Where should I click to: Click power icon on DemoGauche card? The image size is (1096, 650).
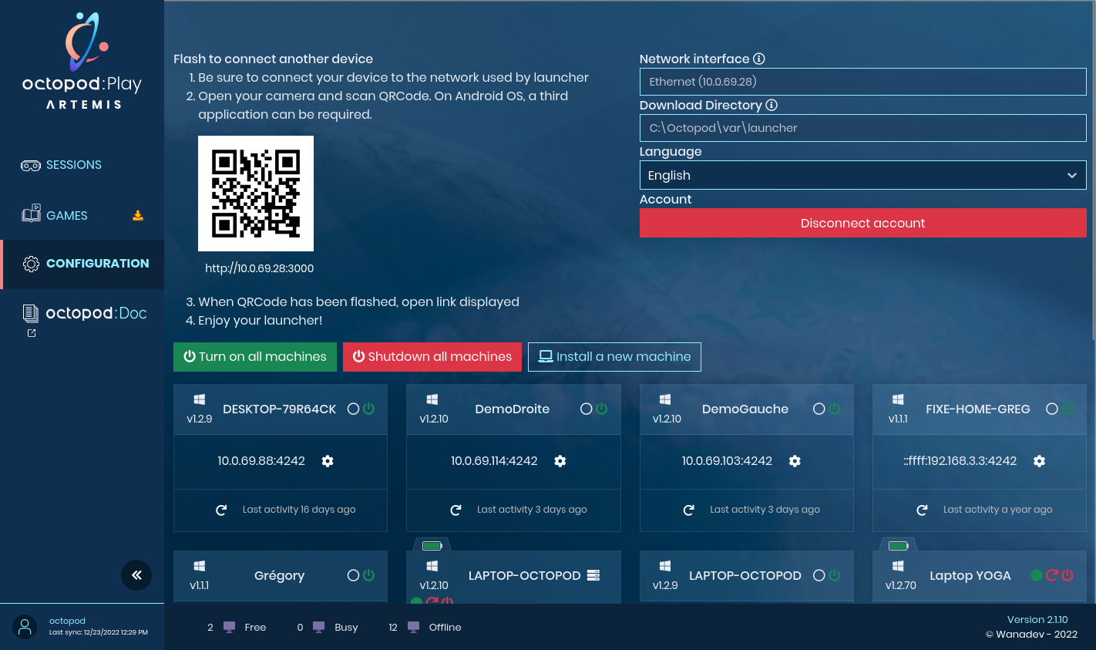click(835, 409)
